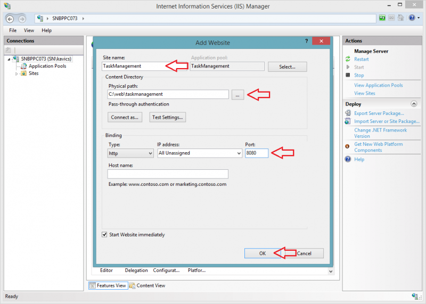
Task: Click Change .NET Framework Version link
Action: [x=380, y=133]
